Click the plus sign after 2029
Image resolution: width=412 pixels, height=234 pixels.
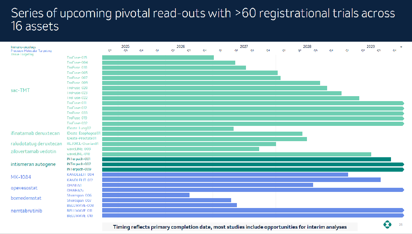pyautogui.click(x=401, y=47)
